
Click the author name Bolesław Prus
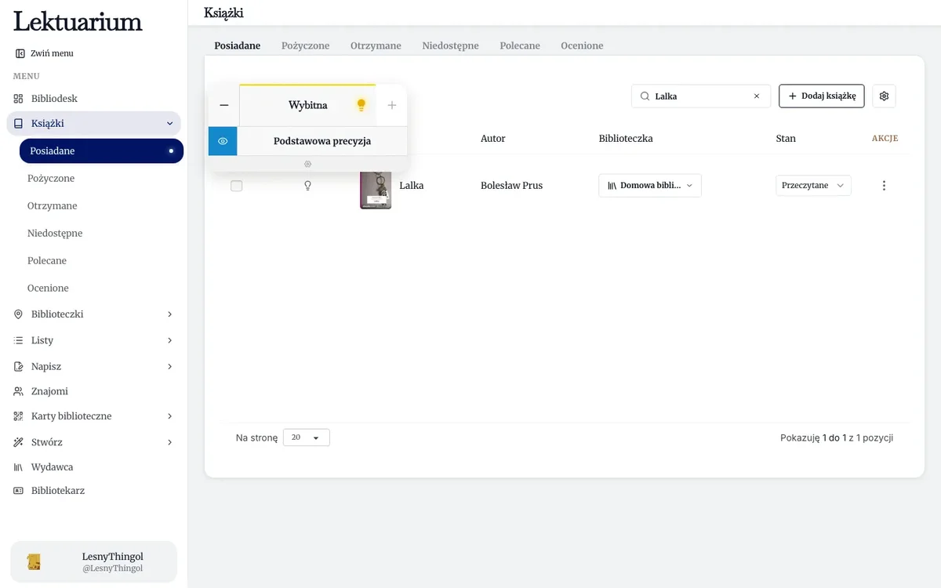point(512,186)
